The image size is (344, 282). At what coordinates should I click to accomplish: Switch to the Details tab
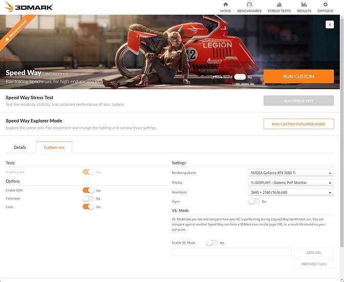20,148
